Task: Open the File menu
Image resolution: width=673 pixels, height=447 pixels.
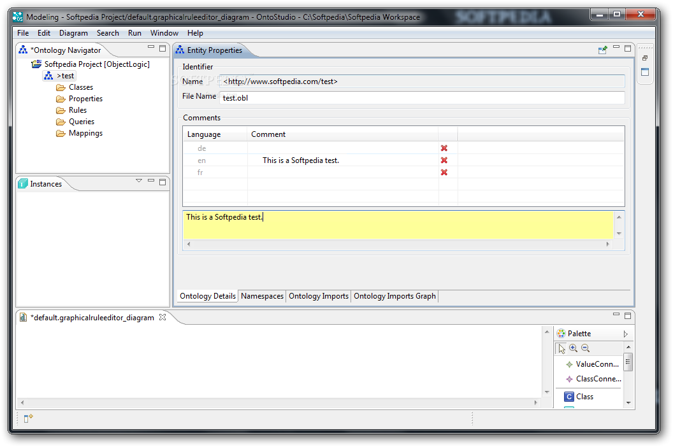Action: 23,33
